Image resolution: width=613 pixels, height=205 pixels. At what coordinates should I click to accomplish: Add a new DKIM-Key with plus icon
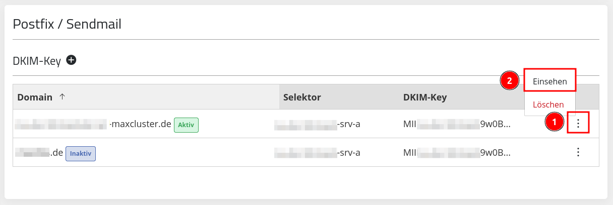pos(72,60)
